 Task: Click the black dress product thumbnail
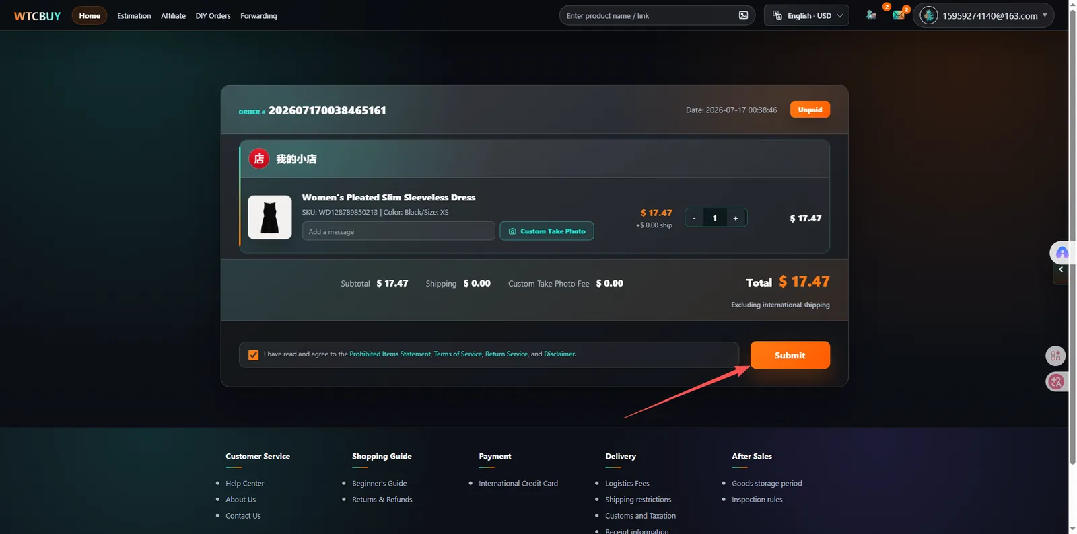point(270,217)
